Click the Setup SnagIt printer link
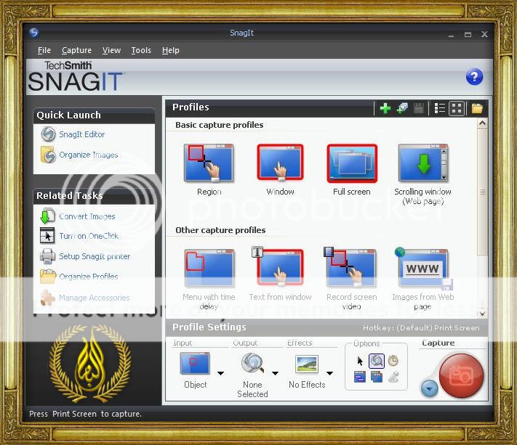This screenshot has width=517, height=445. point(95,256)
